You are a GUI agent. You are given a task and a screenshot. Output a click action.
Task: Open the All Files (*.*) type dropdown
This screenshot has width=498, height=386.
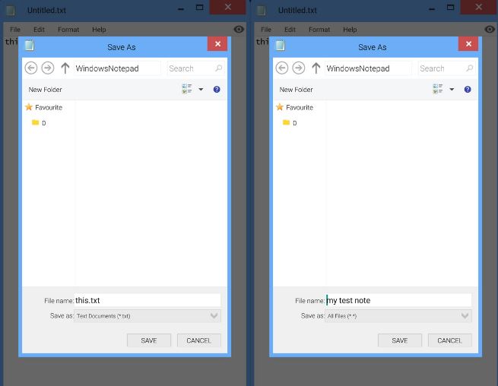pyautogui.click(x=398, y=316)
